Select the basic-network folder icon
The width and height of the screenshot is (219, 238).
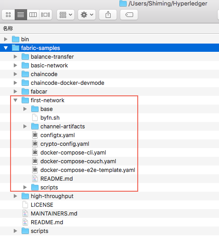tap(25, 65)
